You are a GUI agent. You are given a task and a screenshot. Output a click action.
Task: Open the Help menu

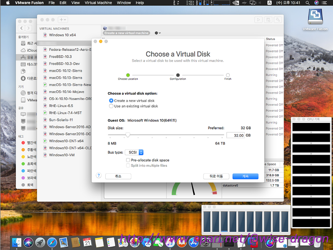(x=140, y=3)
